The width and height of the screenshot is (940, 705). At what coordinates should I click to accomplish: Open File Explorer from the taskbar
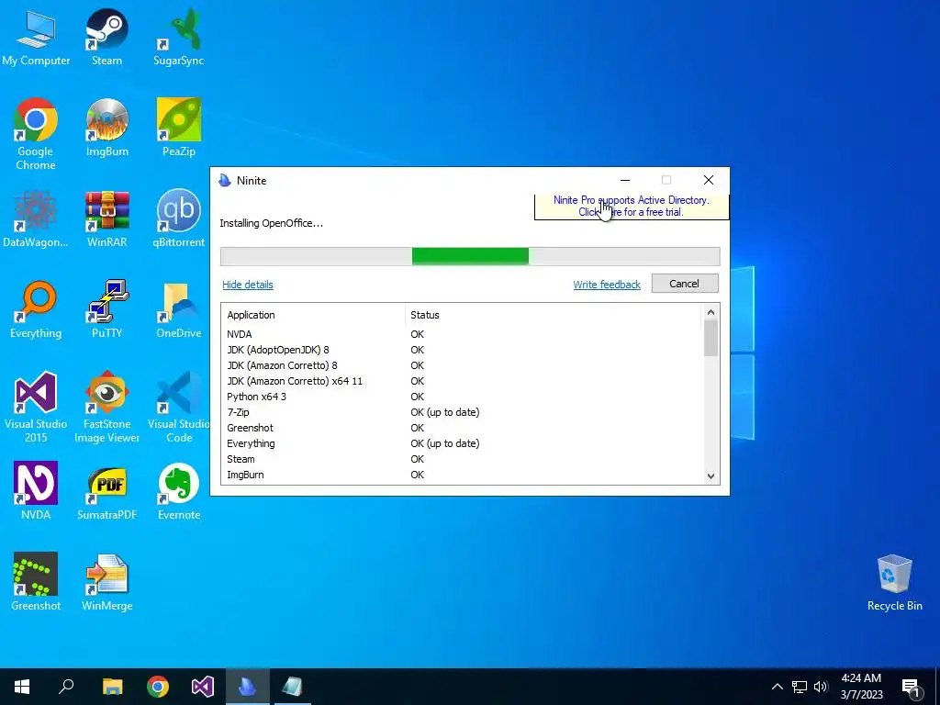tap(112, 687)
